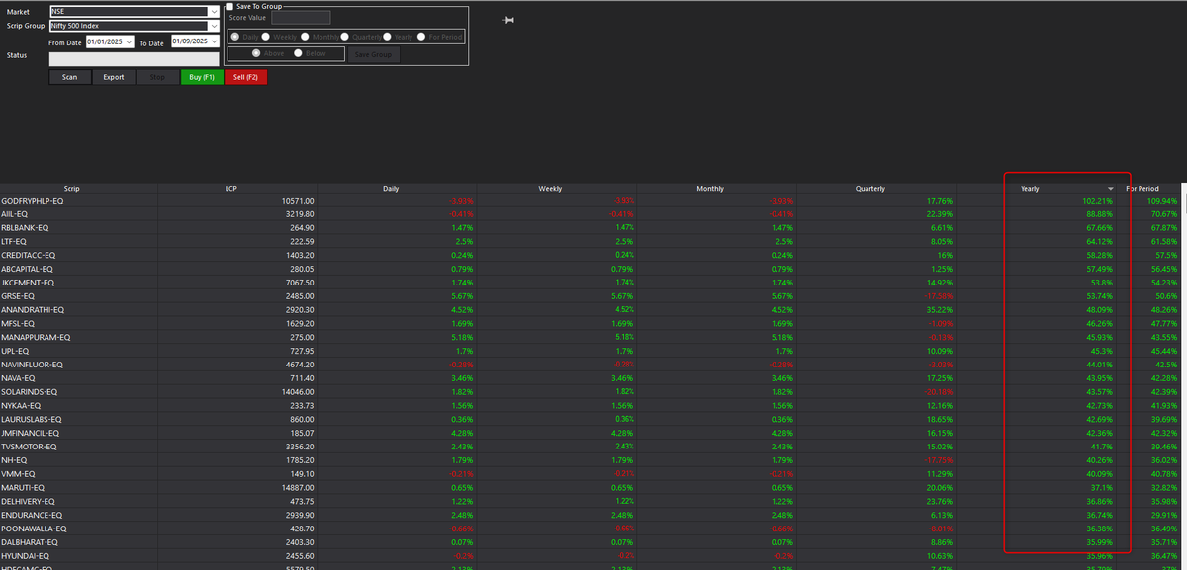Click the Monthly column header to sort
The height and width of the screenshot is (570, 1187).
coord(710,188)
